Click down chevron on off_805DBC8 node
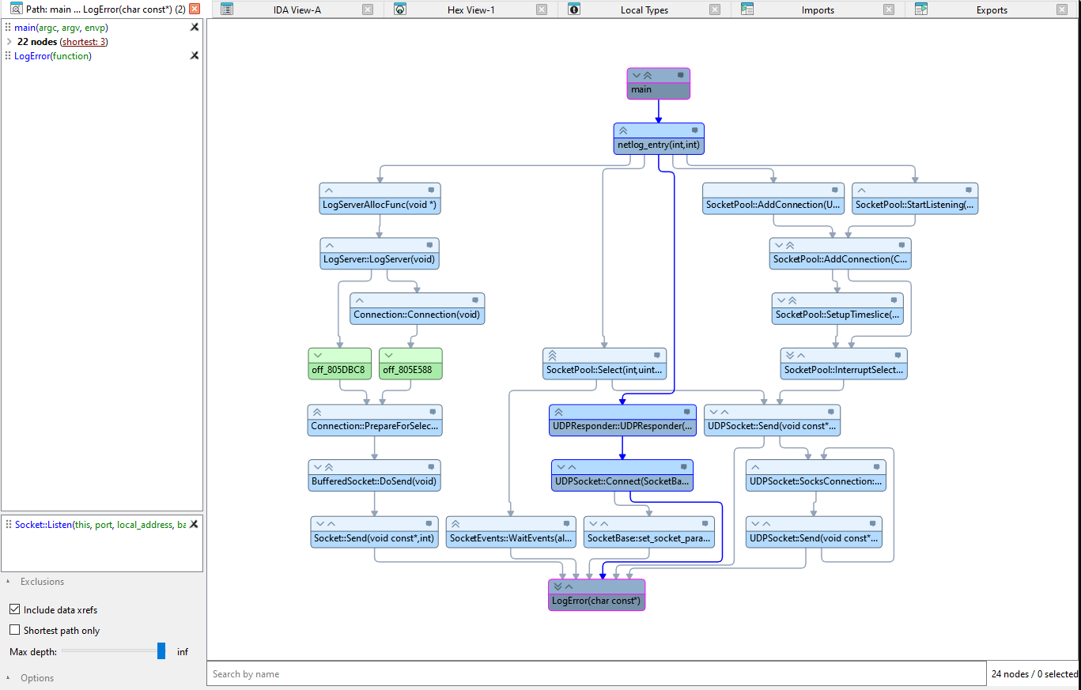The height and width of the screenshot is (690, 1081). click(318, 356)
